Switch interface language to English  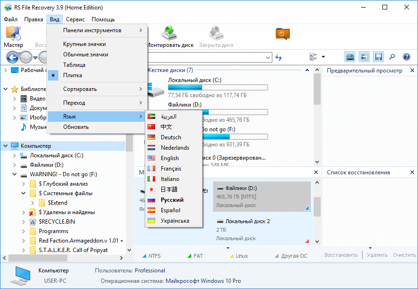(x=174, y=158)
